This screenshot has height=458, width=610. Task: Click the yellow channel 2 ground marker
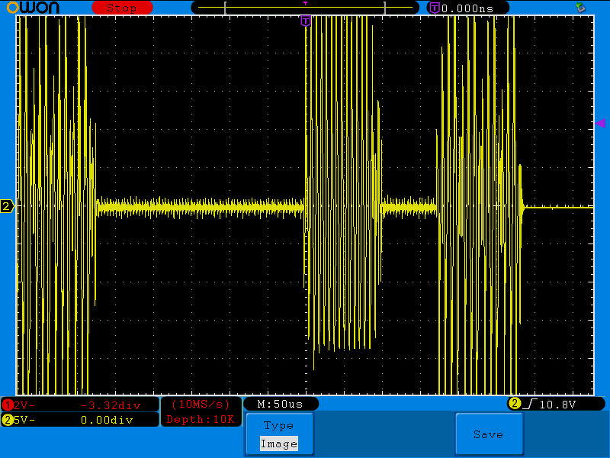click(x=7, y=206)
